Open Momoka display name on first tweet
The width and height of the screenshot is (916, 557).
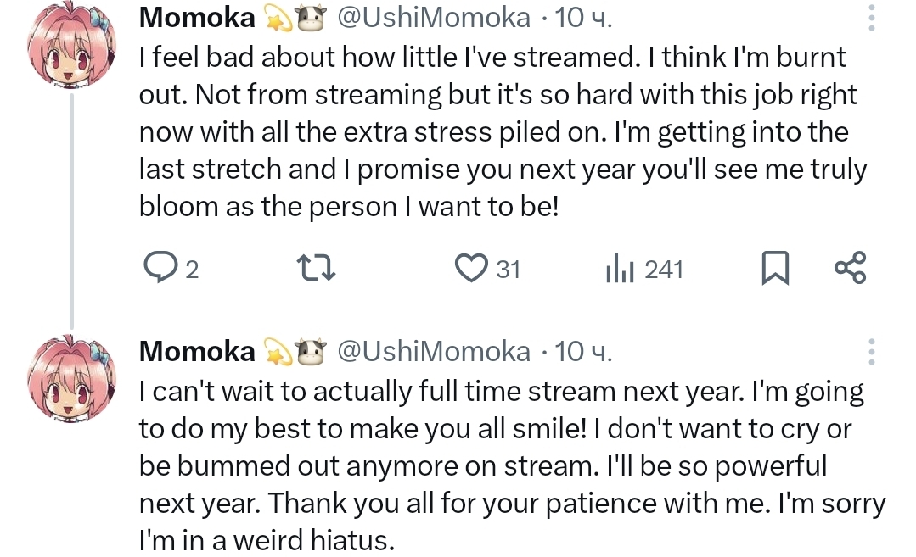196,16
